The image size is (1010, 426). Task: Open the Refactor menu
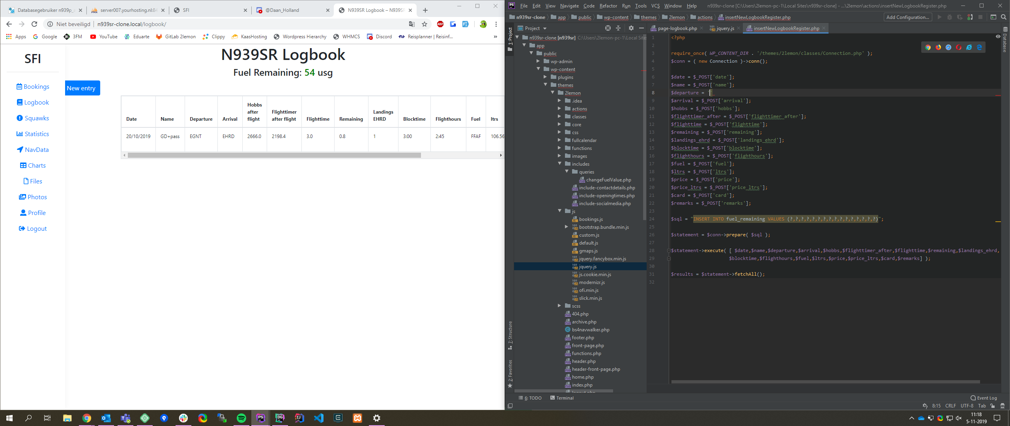[x=608, y=6]
